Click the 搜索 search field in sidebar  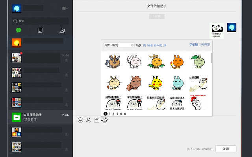[x=40, y=21]
